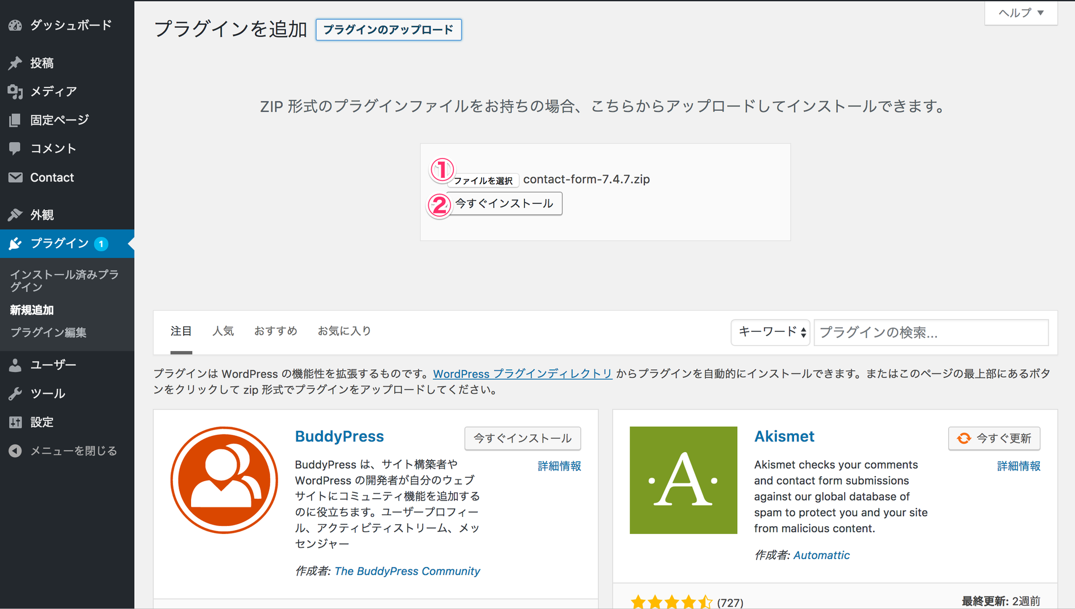Click the Akismet logo thumbnail
Viewport: 1075px width, 609px height.
point(683,480)
